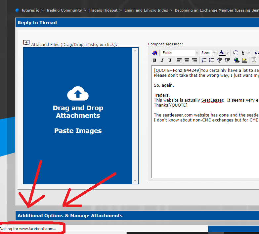259x234 pixels.
Task: Open the Sizes dropdown
Action: pyautogui.click(x=208, y=53)
